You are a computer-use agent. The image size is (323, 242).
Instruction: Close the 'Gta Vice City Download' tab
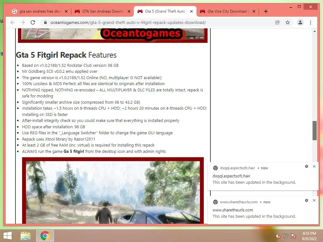click(x=254, y=11)
